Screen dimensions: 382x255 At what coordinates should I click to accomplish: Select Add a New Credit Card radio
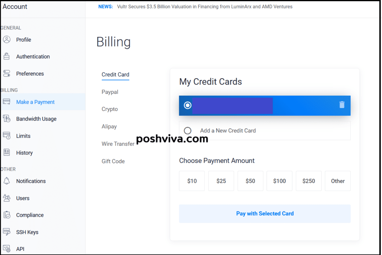(188, 131)
